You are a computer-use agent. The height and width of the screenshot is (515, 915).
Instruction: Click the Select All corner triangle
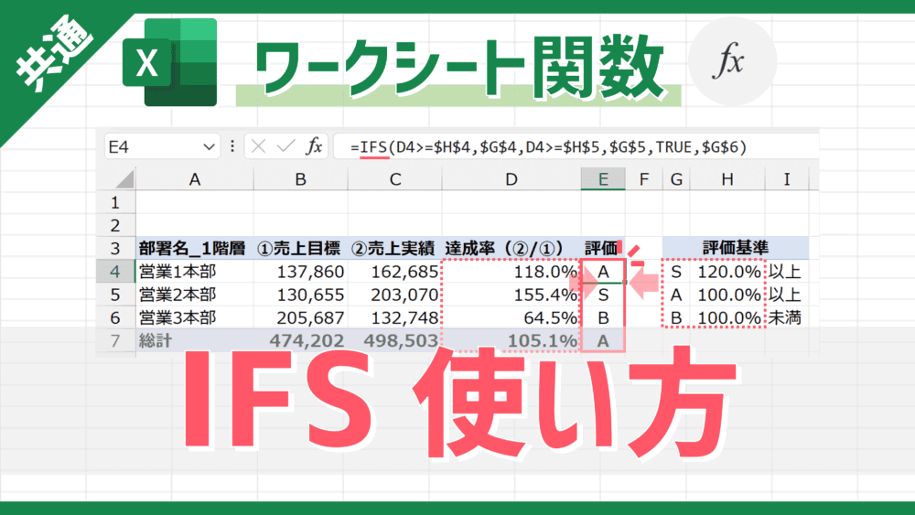124,179
